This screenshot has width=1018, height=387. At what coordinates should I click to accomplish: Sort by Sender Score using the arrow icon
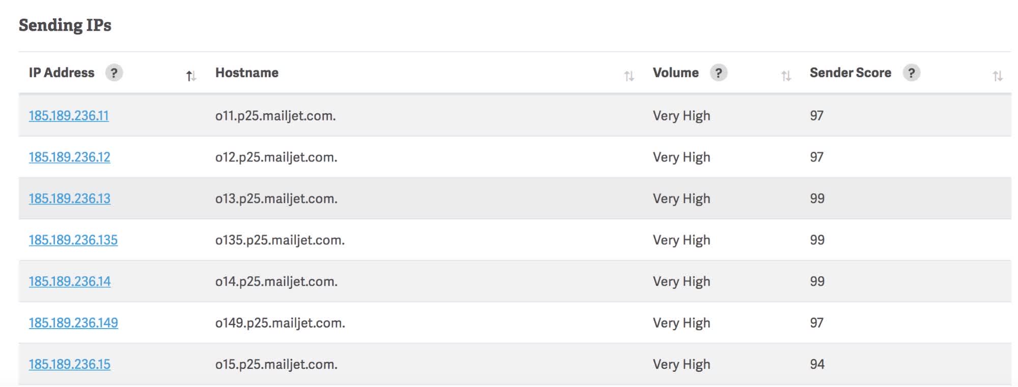tap(997, 76)
